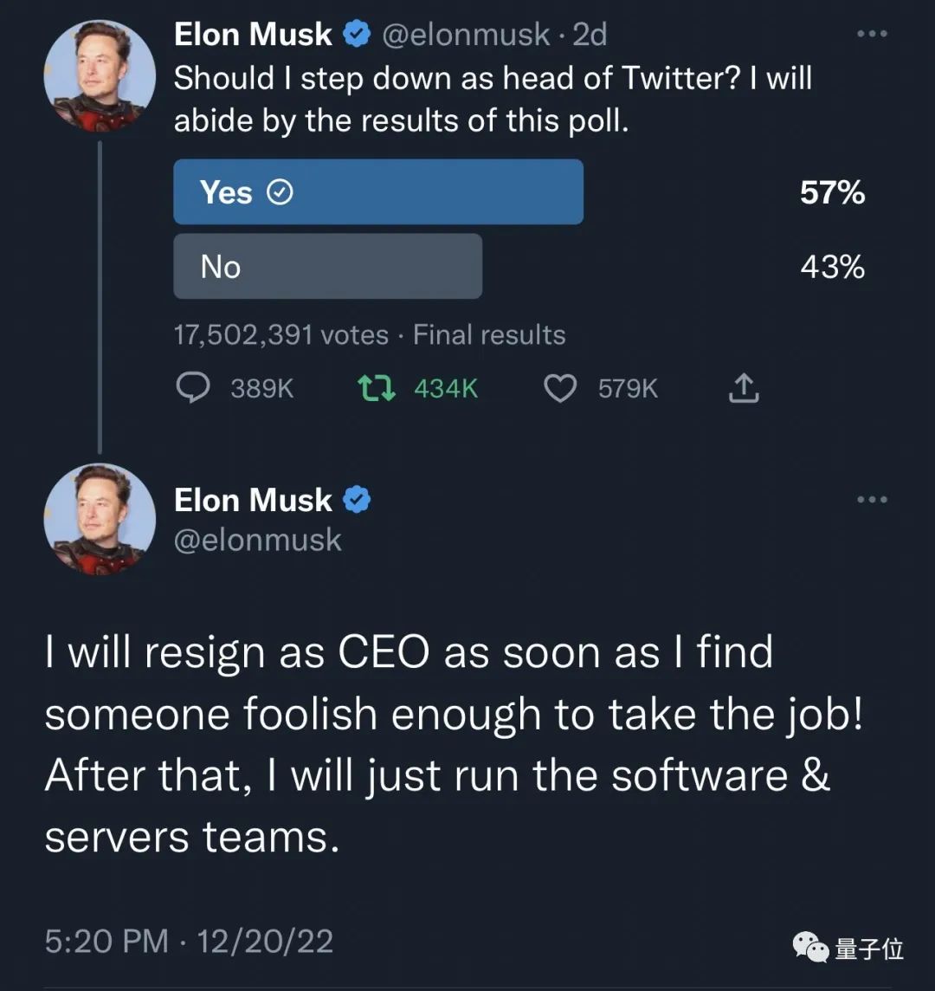Open more options on the resignation tweet
Viewport: 935px width, 991px height.
tap(871, 499)
